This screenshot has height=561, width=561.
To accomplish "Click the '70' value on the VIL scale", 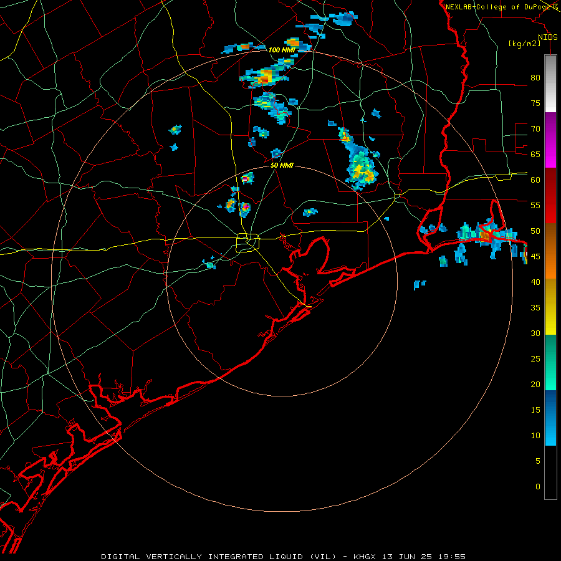I will tap(535, 129).
